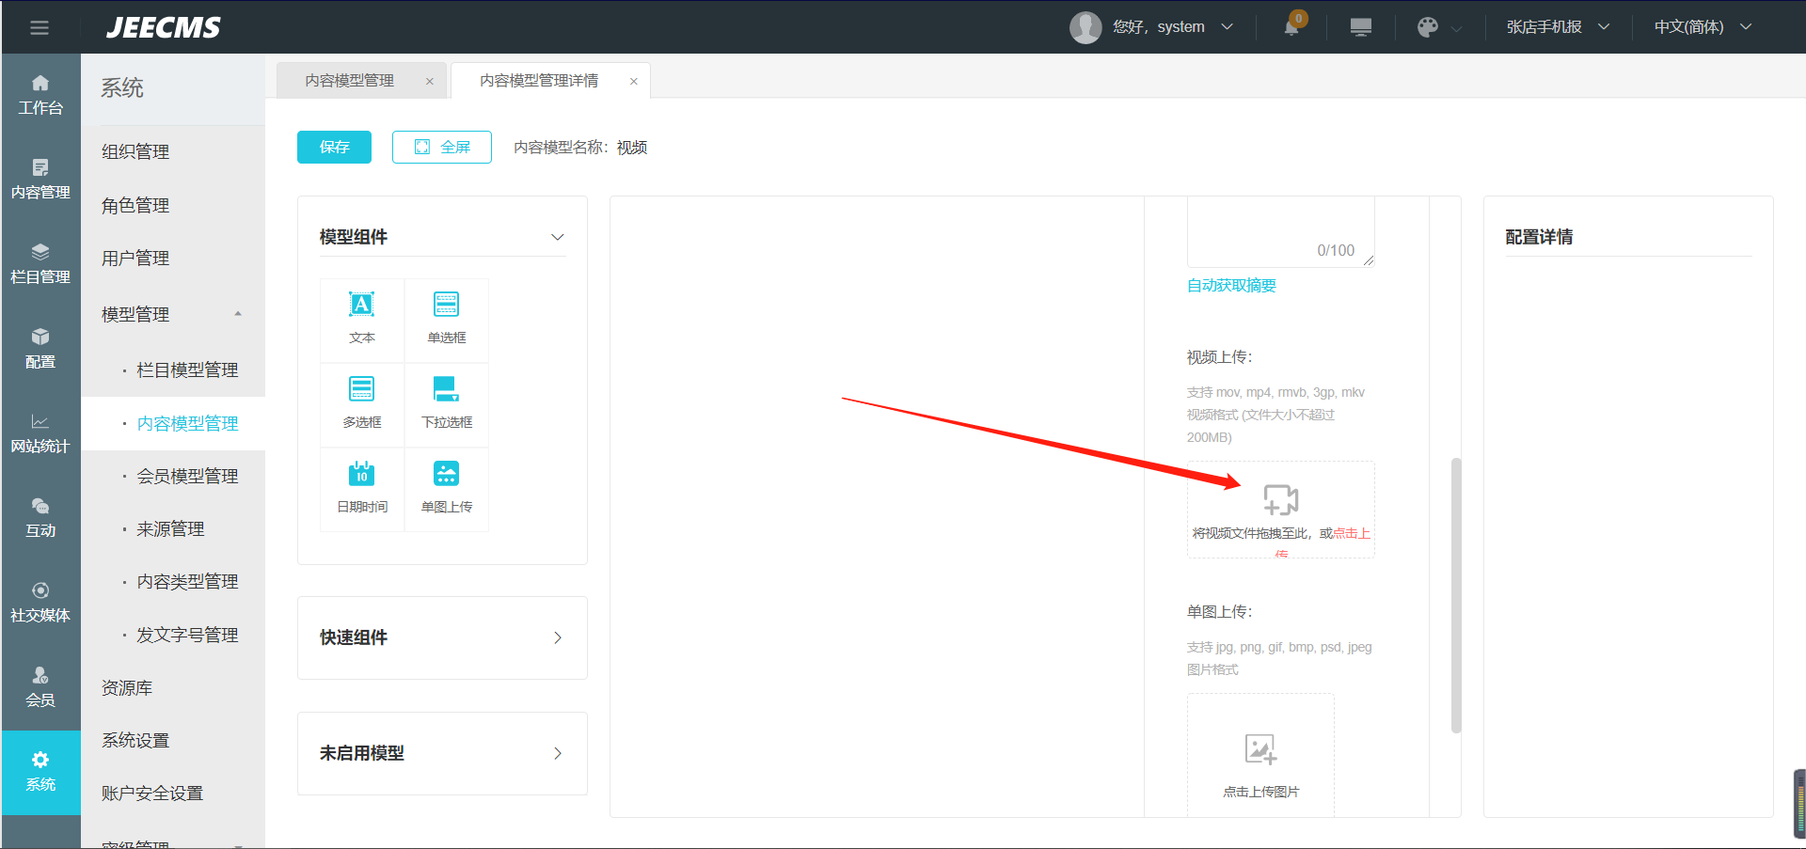Open 社交媒体 sidebar section
Image resolution: width=1806 pixels, height=849 pixels.
[40, 604]
